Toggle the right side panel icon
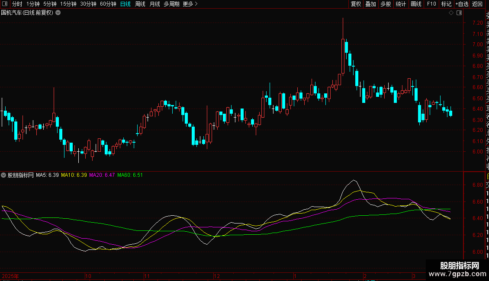This screenshot has width=489, height=281. pos(459,13)
